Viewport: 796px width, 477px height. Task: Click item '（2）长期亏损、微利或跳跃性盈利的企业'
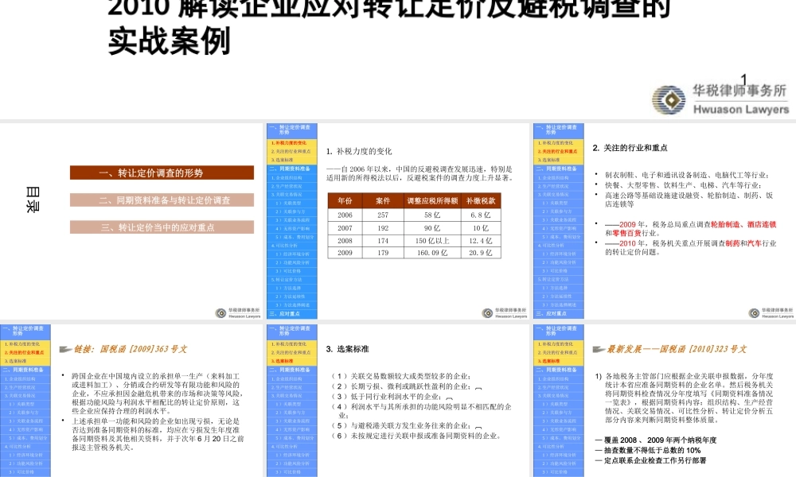click(400, 386)
